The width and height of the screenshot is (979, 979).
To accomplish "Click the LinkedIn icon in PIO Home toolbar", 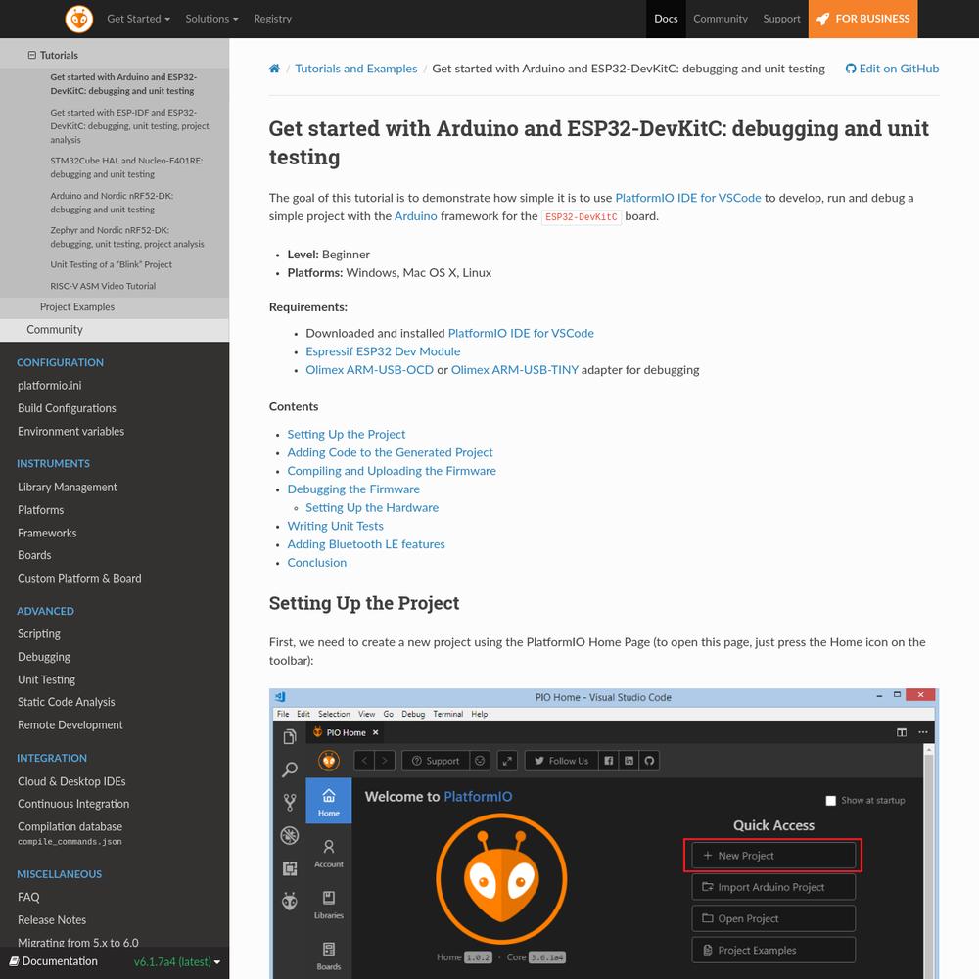I will 629,761.
